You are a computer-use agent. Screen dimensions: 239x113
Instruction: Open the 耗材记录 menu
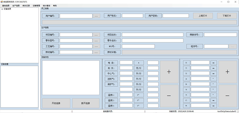(26, 6)
